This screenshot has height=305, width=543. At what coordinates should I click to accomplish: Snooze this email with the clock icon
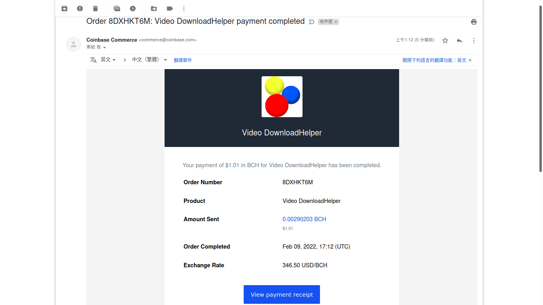pyautogui.click(x=133, y=8)
